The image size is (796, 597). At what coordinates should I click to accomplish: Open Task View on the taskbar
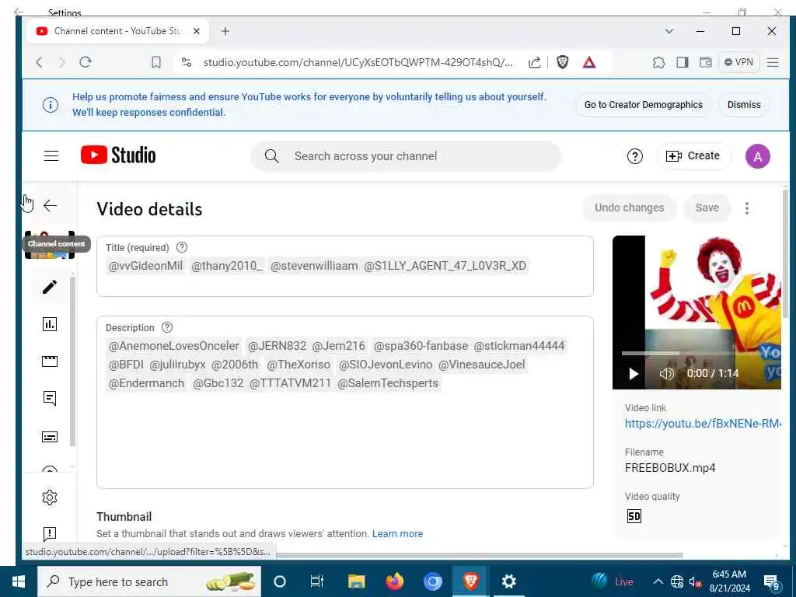[x=317, y=581]
